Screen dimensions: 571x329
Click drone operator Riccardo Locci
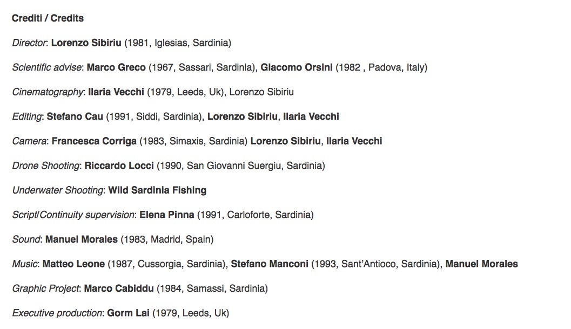point(119,166)
